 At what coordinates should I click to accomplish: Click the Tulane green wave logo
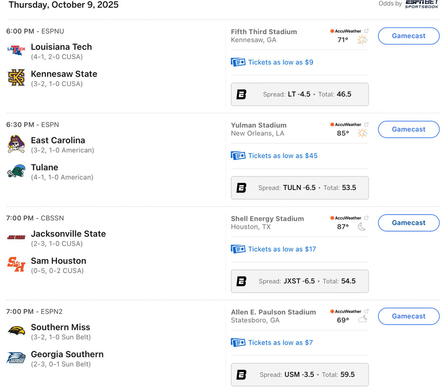pyautogui.click(x=16, y=171)
